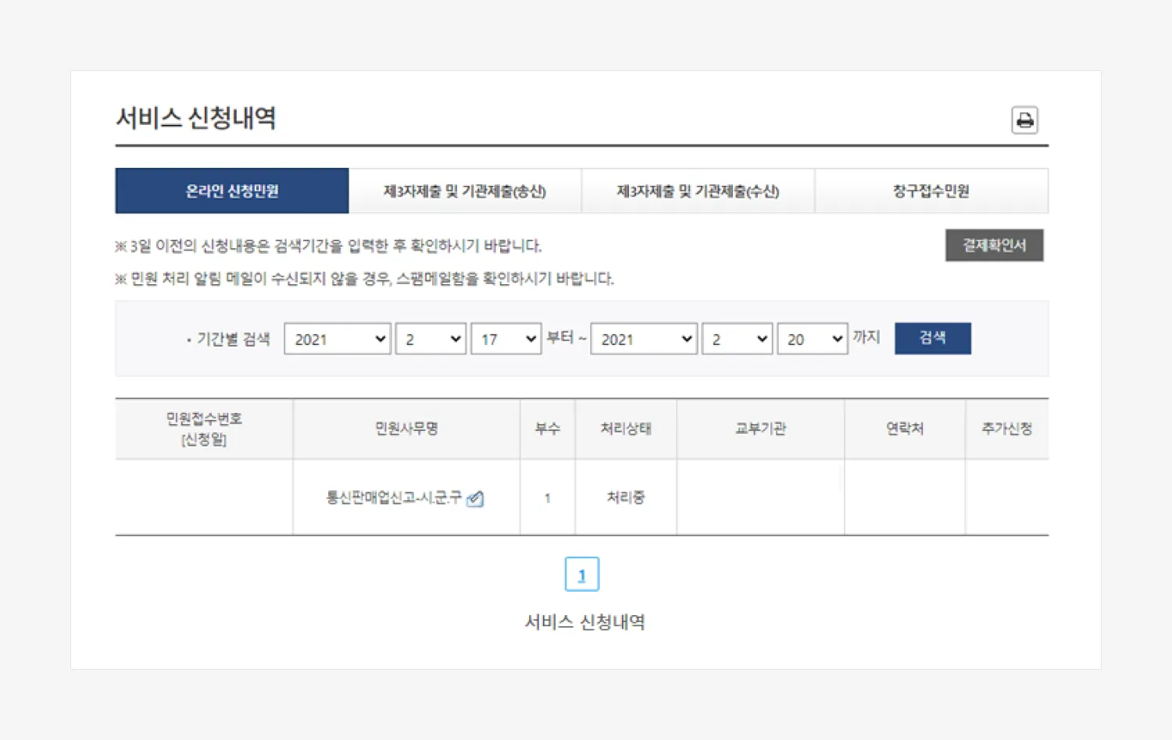Open the start day dropdown showing 17
Viewport: 1172px width, 740px height.
[506, 339]
